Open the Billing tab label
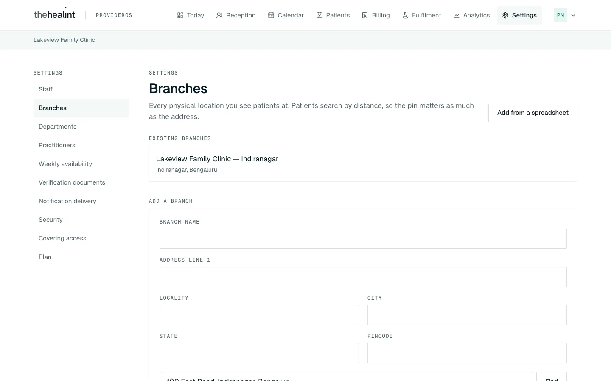Screen dimensions: 611x381 (x=381, y=15)
